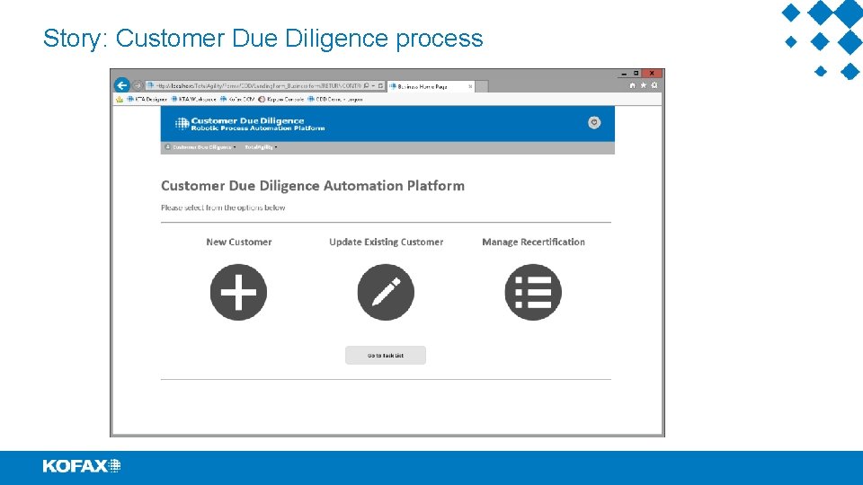Click the search magnifier in address bar

pyautogui.click(x=366, y=86)
